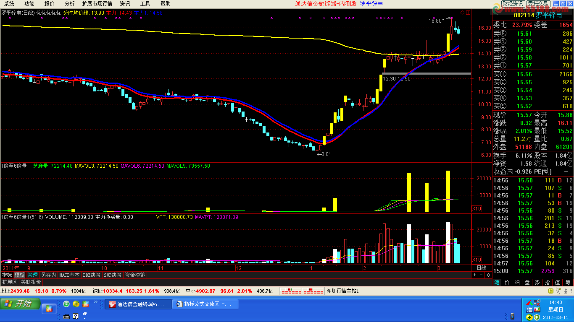Click the antenna signal icon in the status bar
This screenshot has width=574, height=322.
pyautogui.click(x=558, y=291)
